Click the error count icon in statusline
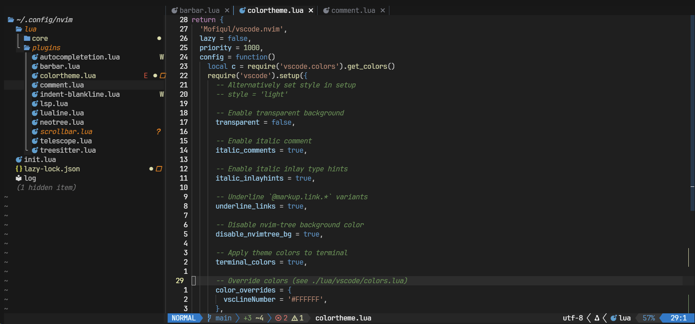The height and width of the screenshot is (324, 695). coord(278,318)
